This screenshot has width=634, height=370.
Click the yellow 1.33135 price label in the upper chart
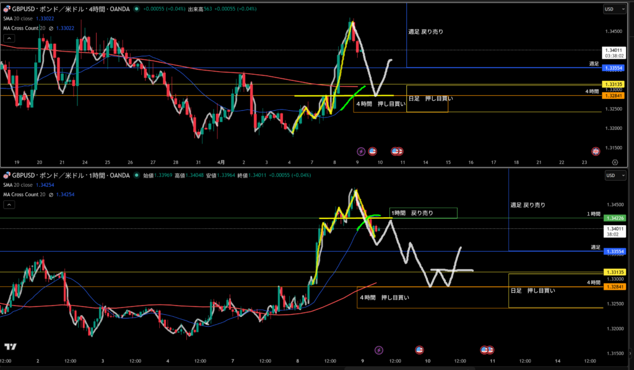(614, 84)
